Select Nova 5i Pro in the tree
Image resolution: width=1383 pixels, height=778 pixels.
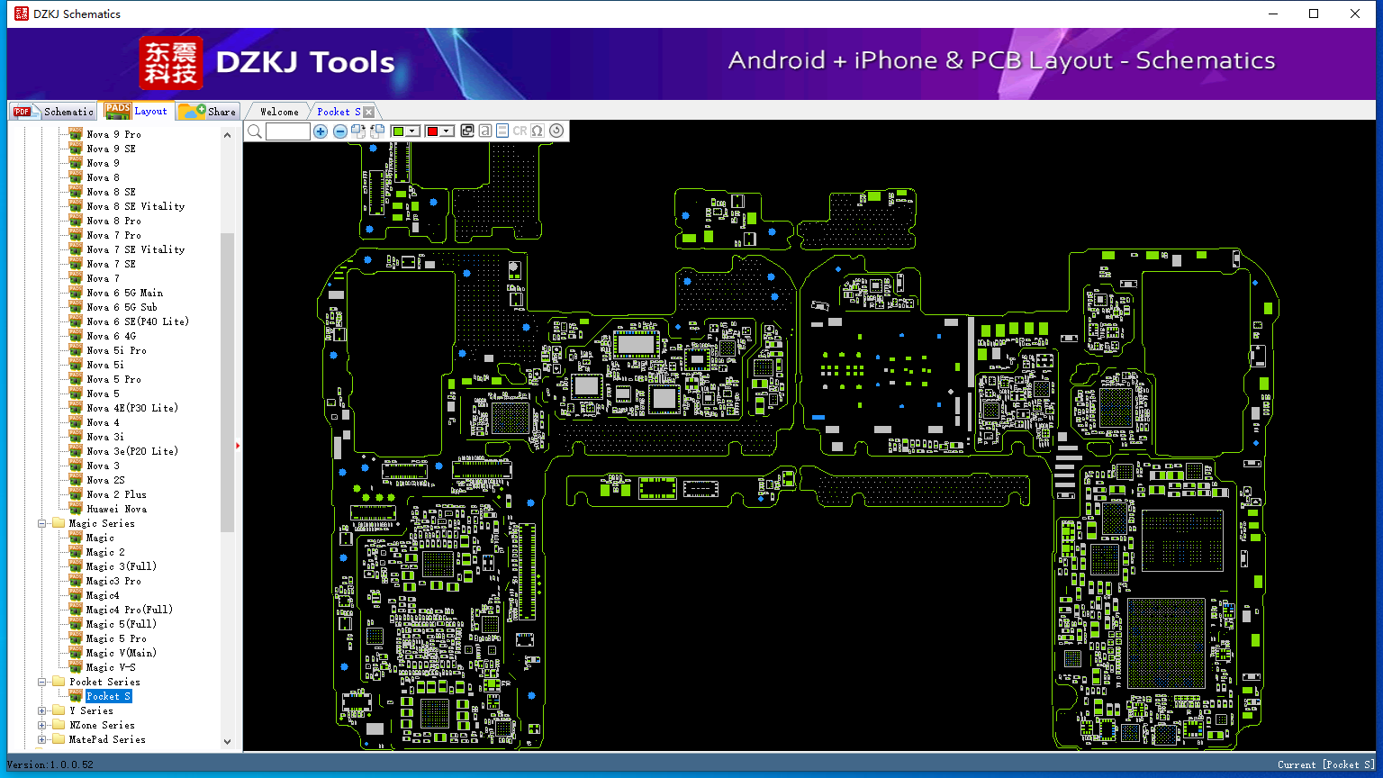tap(116, 350)
